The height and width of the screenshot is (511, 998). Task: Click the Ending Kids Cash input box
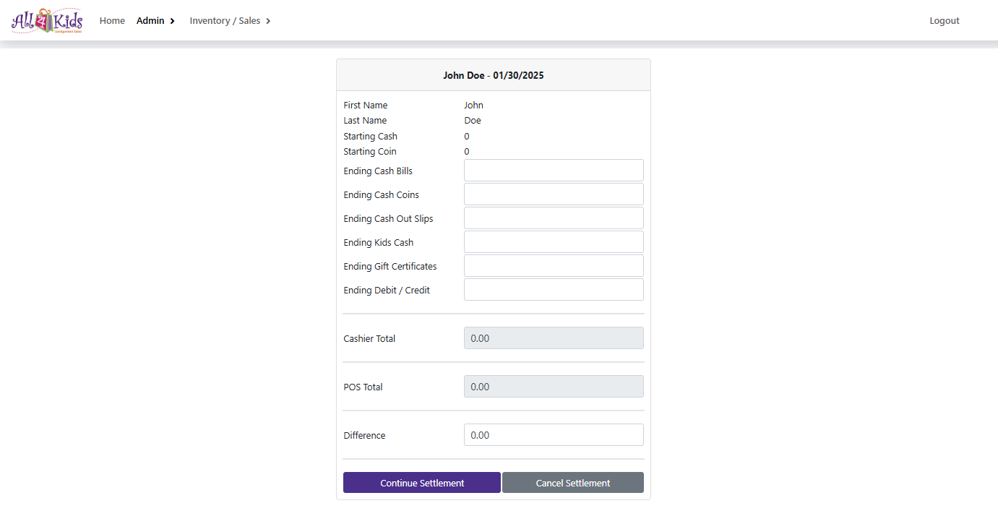[553, 242]
